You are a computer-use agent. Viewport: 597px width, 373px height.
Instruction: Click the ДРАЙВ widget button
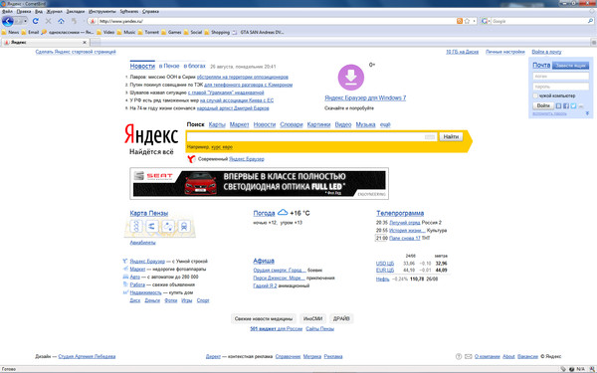click(341, 318)
